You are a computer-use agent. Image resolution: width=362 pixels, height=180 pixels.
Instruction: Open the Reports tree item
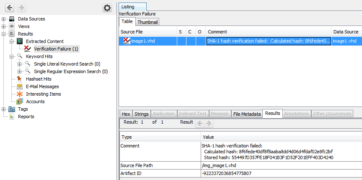coord(26,117)
